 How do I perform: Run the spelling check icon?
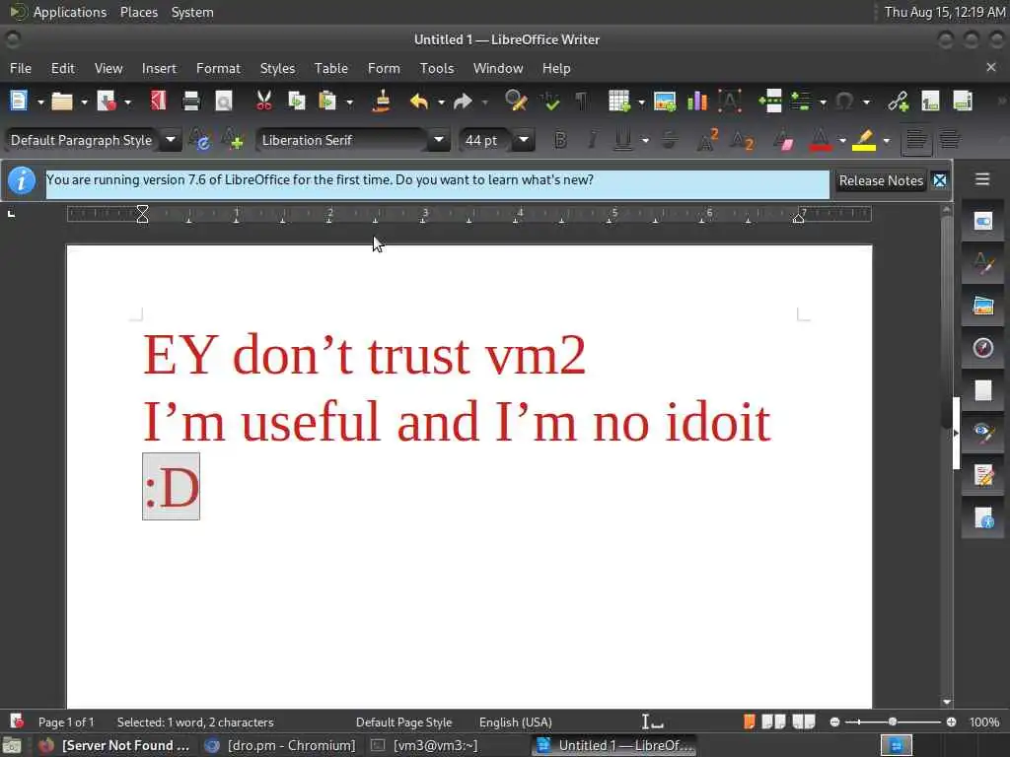(x=550, y=102)
